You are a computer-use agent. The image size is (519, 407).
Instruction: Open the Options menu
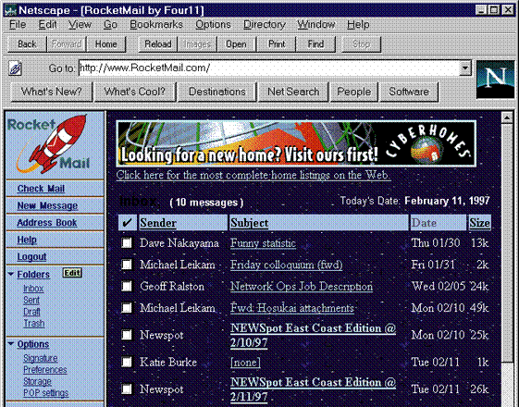[x=213, y=25]
